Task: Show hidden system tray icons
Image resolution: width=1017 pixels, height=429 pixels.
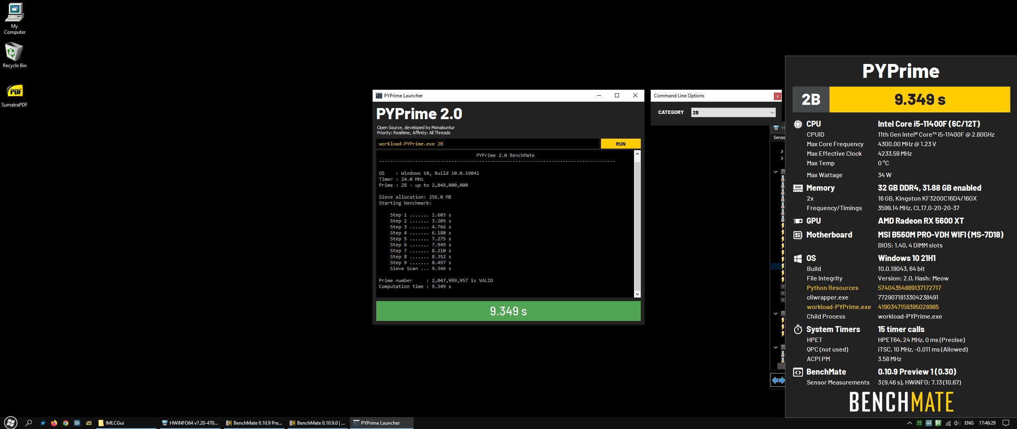Action: pos(909,423)
